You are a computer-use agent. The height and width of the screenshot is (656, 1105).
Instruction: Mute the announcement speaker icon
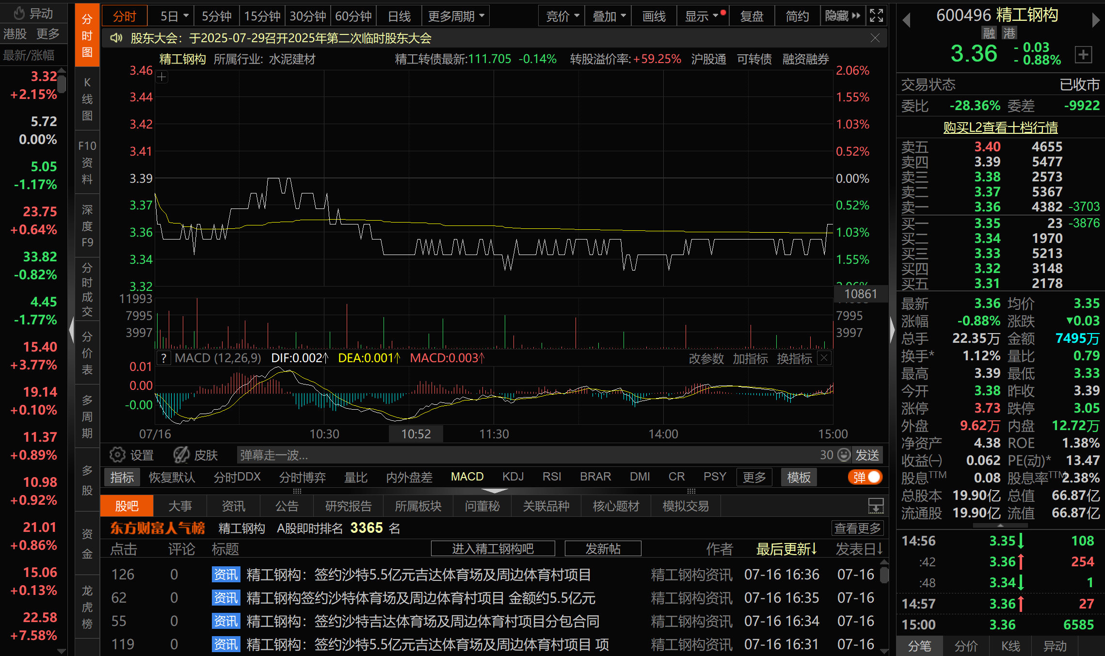point(116,38)
